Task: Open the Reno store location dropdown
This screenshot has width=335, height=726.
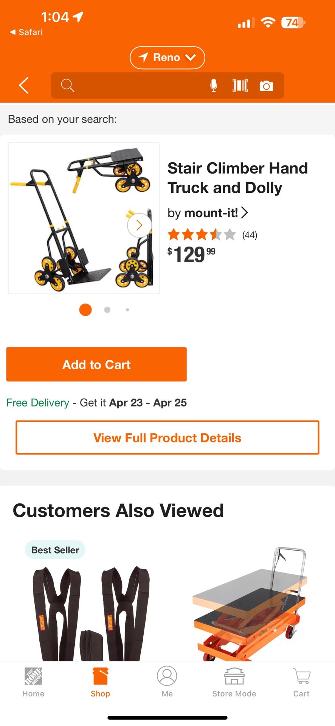Action: (x=167, y=57)
